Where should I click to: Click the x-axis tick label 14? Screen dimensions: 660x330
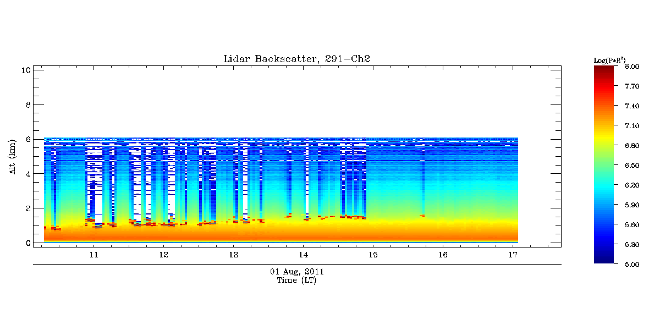pyautogui.click(x=303, y=255)
